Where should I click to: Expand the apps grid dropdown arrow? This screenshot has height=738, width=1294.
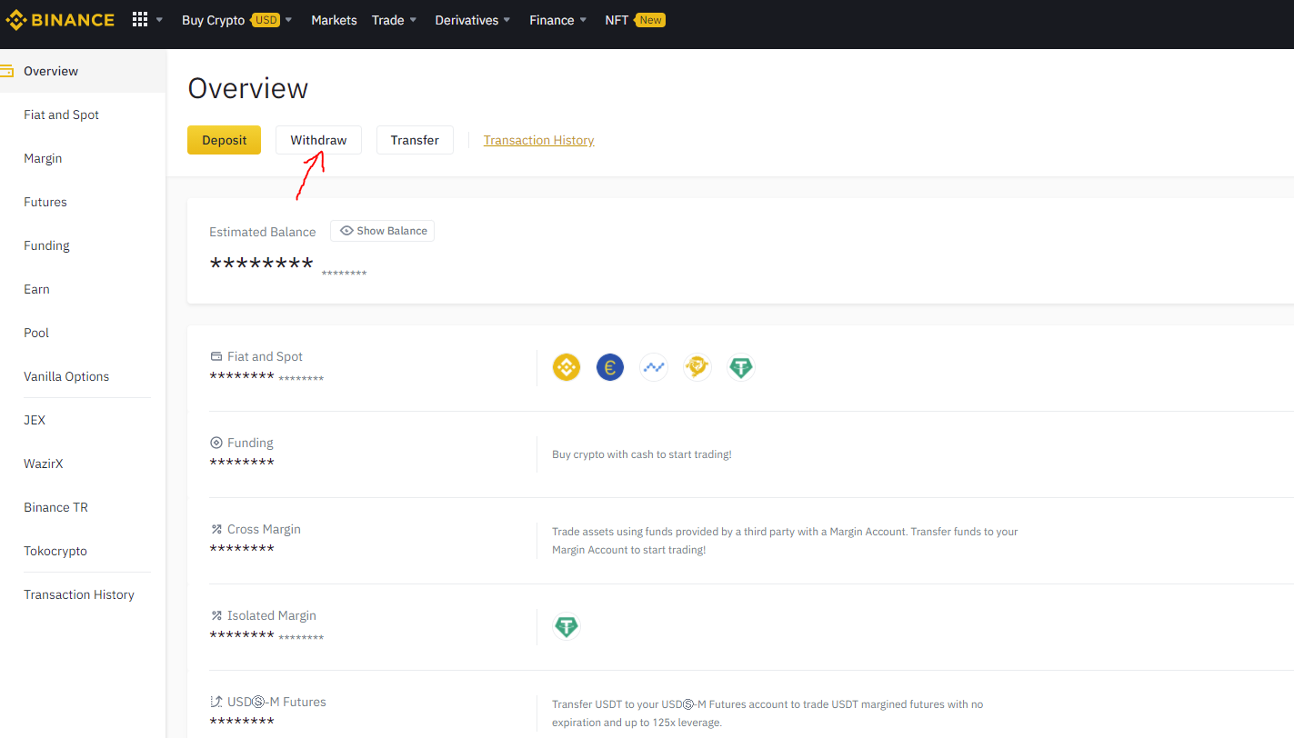coord(159,20)
